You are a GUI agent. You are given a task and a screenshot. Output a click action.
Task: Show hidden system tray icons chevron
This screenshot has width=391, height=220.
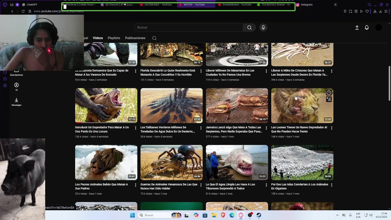point(337,215)
